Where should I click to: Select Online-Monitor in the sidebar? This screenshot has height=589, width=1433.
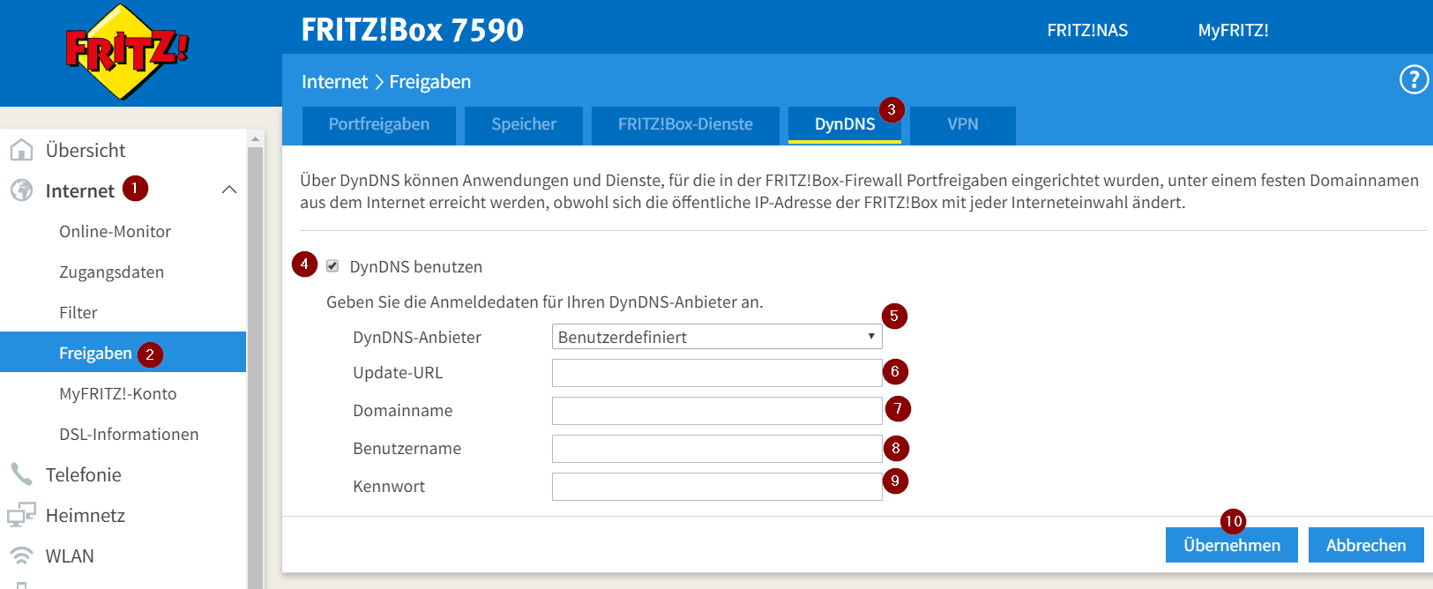click(115, 232)
